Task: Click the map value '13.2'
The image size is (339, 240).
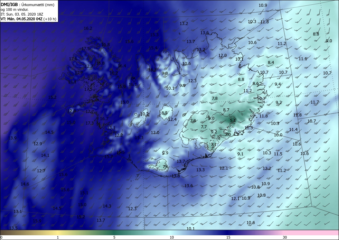Action: [x=184, y=23]
